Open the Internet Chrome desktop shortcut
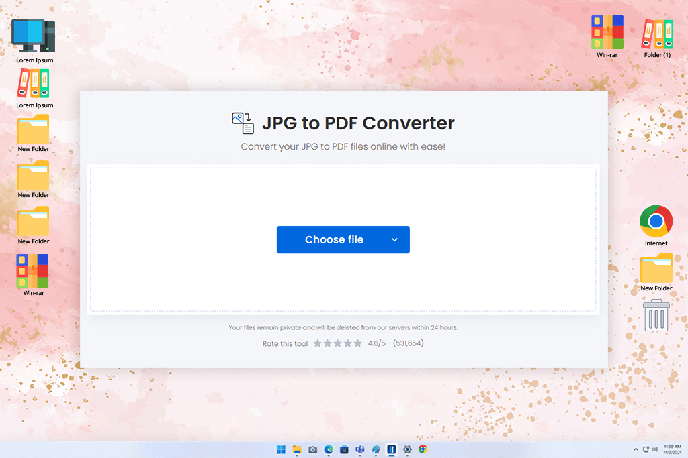688x458 pixels. tap(656, 225)
